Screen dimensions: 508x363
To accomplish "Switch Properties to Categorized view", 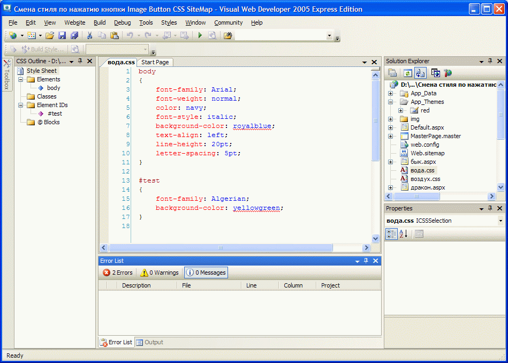I will (391, 233).
